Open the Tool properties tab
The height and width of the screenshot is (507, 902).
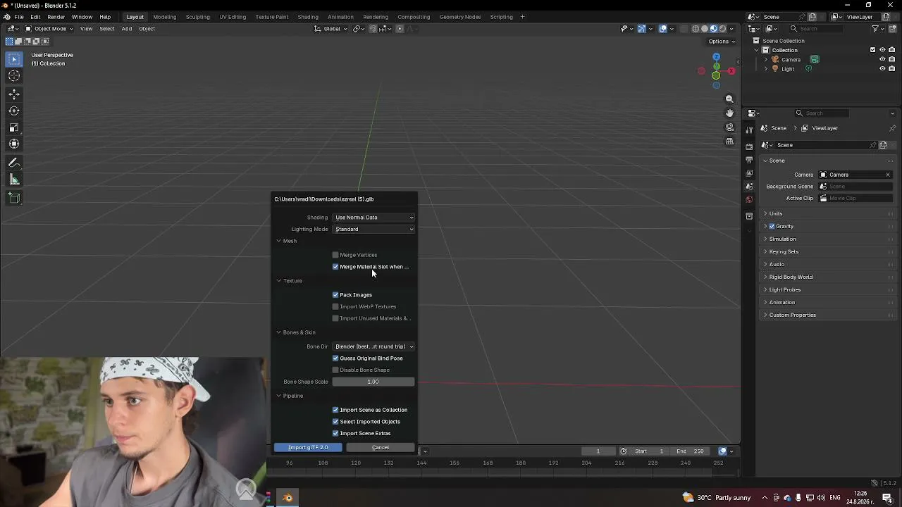(749, 130)
